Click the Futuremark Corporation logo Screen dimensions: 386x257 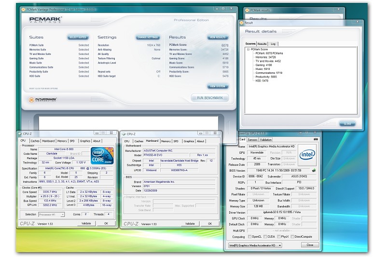coord(43,100)
